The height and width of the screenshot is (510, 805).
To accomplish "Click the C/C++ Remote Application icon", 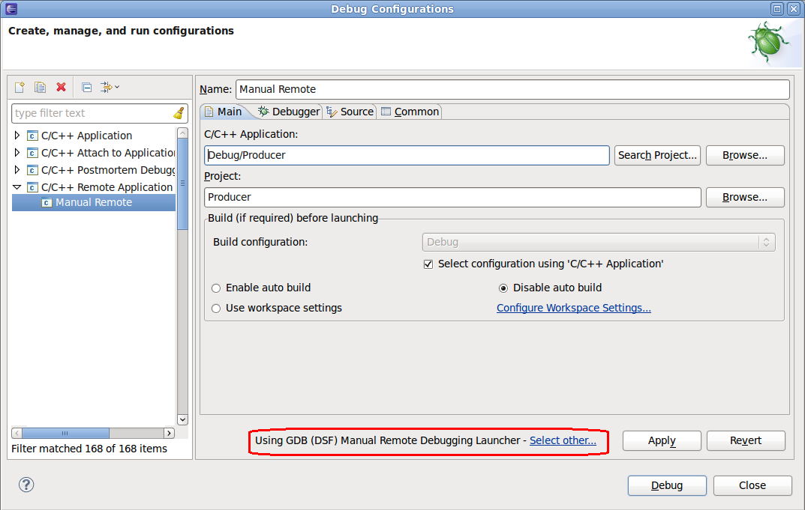I will 32,187.
